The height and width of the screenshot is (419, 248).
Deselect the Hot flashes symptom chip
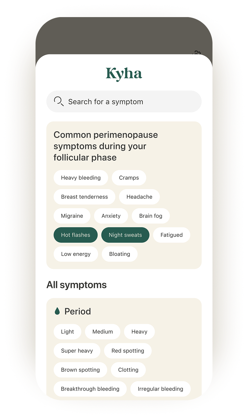coord(76,235)
